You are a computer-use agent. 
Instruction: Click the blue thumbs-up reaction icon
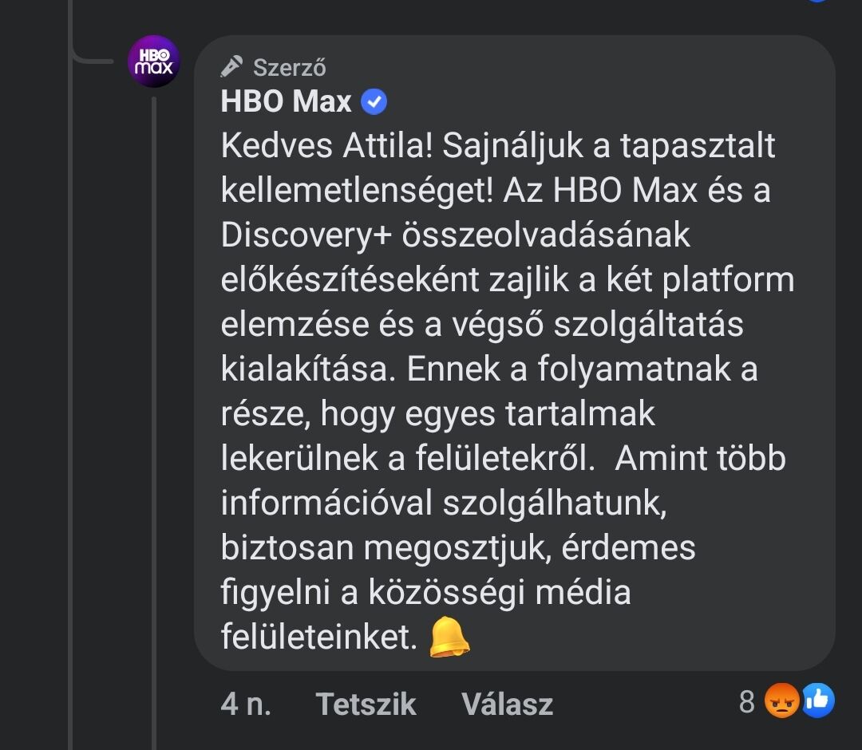tap(817, 701)
